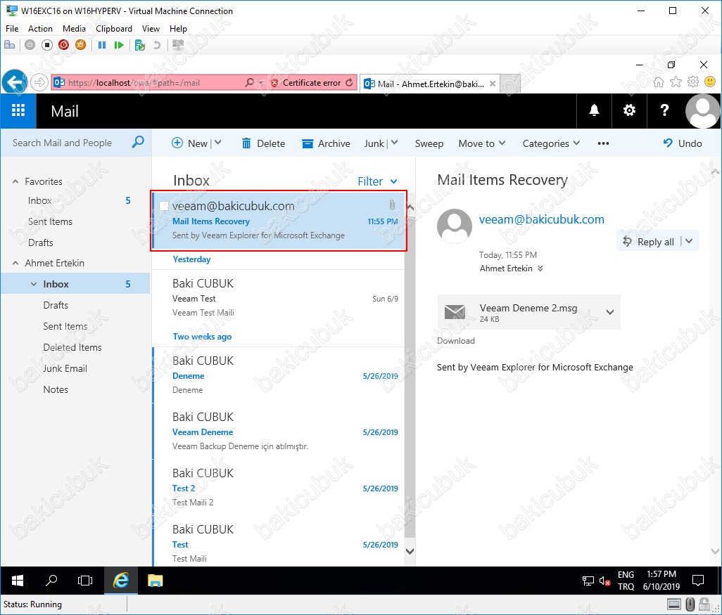The image size is (722, 615).
Task: Collapse the Inbox folder under Ahmet Ertekin
Action: click(x=34, y=284)
